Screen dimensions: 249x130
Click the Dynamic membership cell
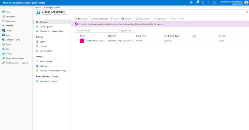coord(167,41)
